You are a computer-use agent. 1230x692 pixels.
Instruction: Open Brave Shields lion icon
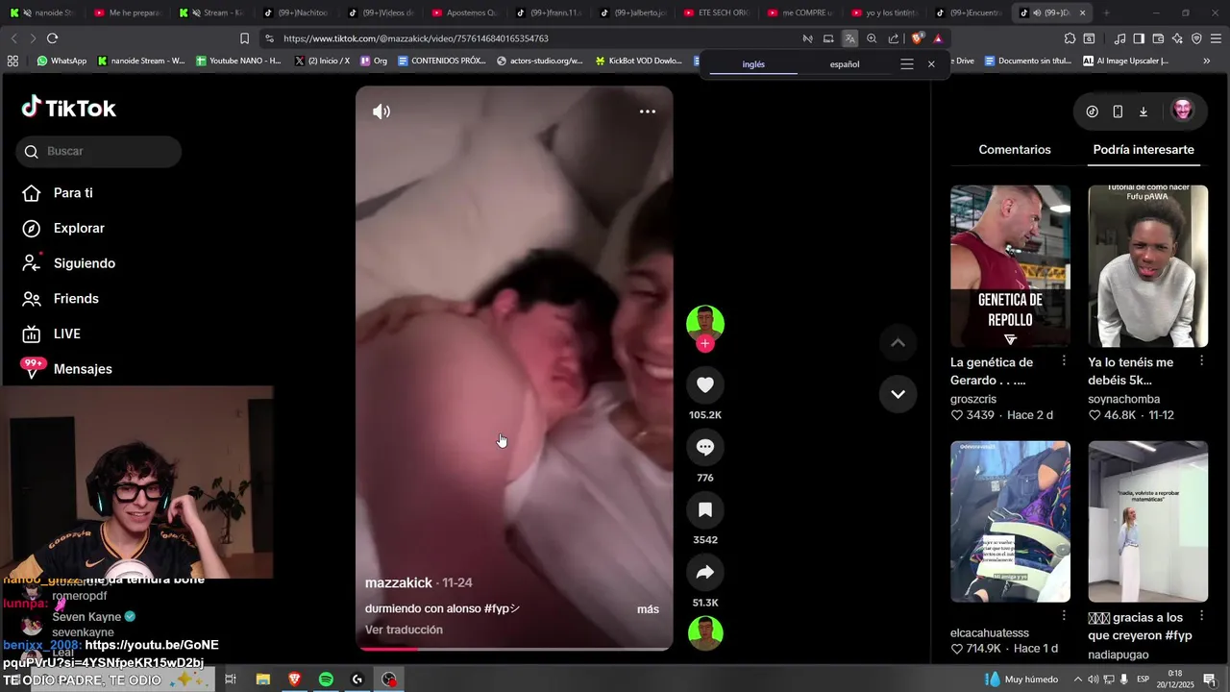tap(917, 38)
